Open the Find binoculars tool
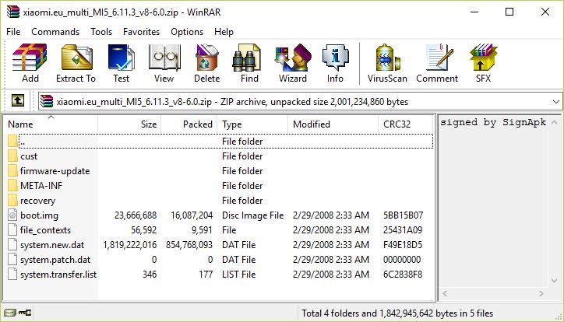The image size is (564, 322). pos(249,63)
